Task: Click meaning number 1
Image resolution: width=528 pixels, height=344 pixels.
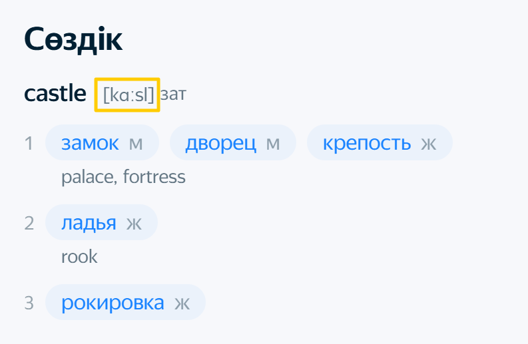Action: click(x=29, y=144)
